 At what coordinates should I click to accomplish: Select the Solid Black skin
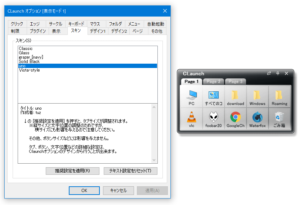point(88,61)
